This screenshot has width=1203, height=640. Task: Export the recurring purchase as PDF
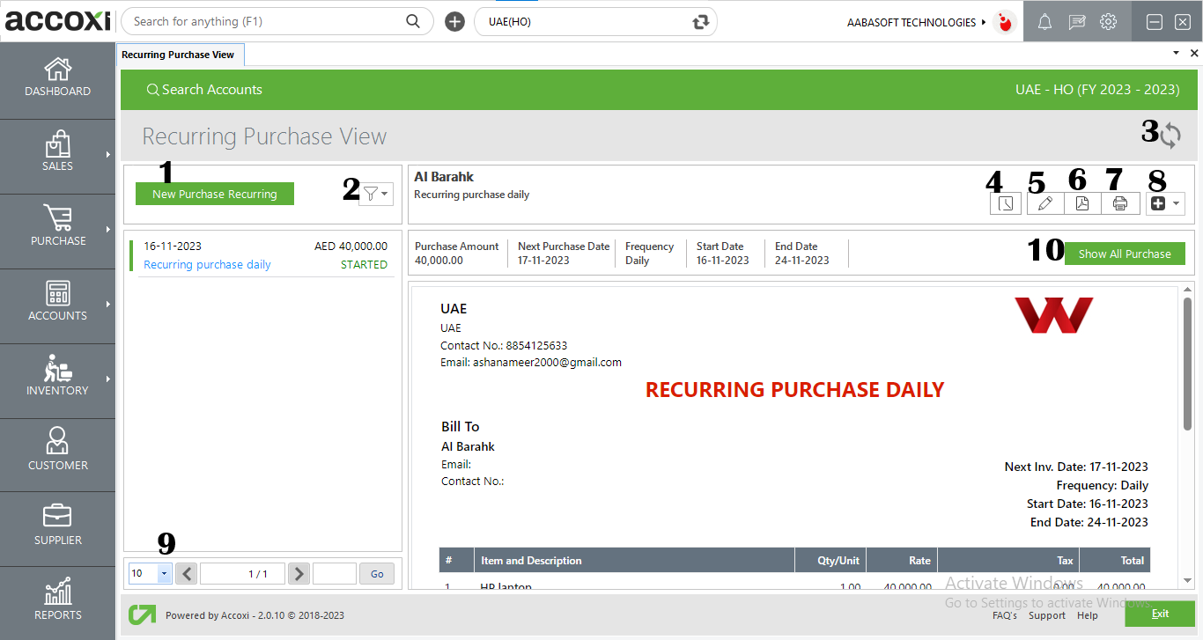[1082, 203]
